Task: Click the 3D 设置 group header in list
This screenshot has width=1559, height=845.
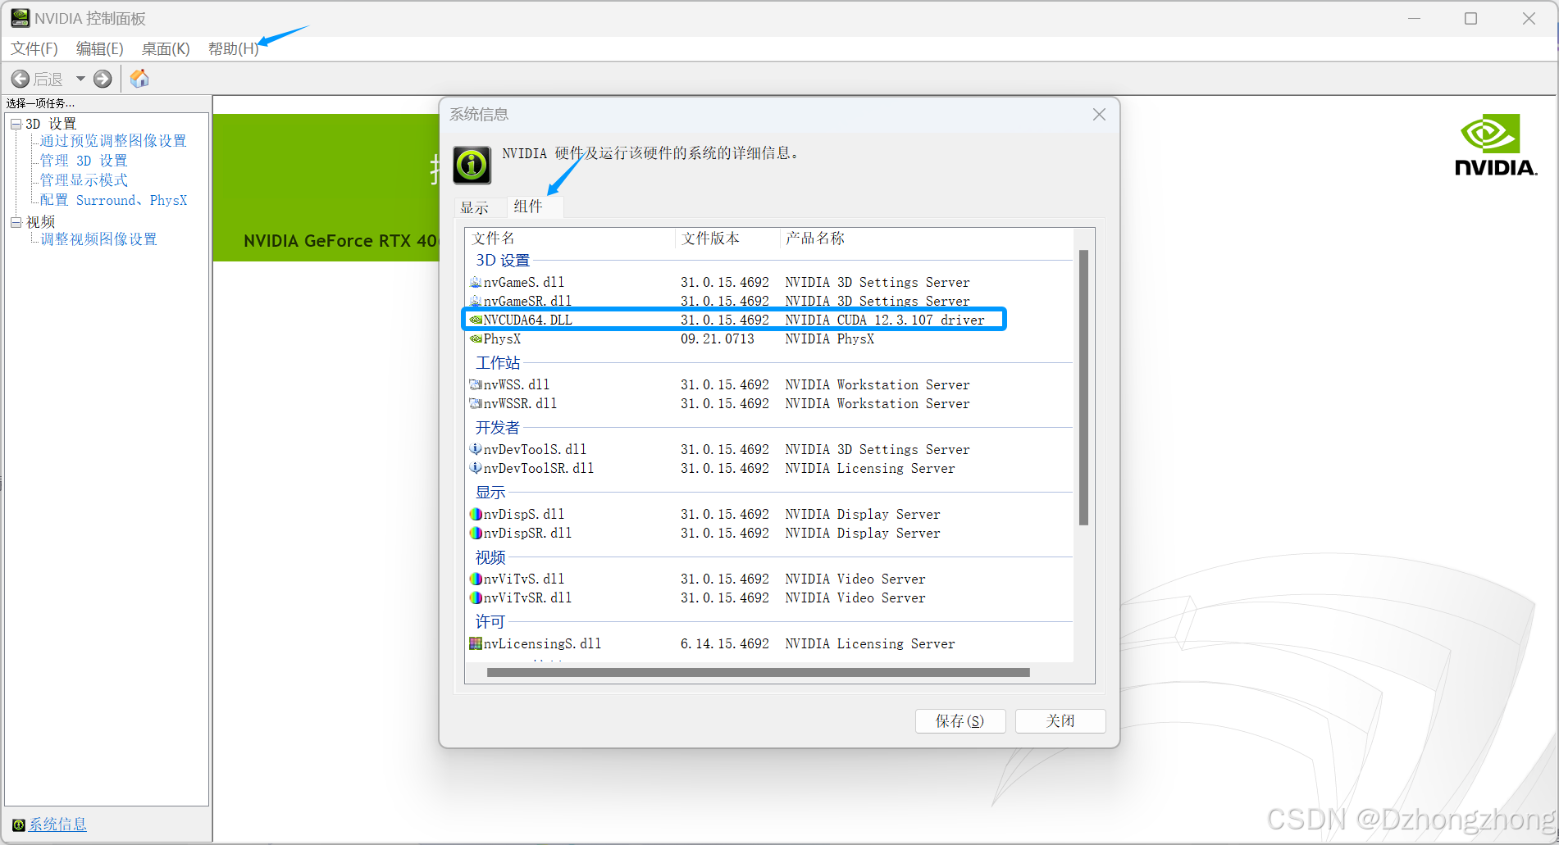Action: (x=503, y=260)
